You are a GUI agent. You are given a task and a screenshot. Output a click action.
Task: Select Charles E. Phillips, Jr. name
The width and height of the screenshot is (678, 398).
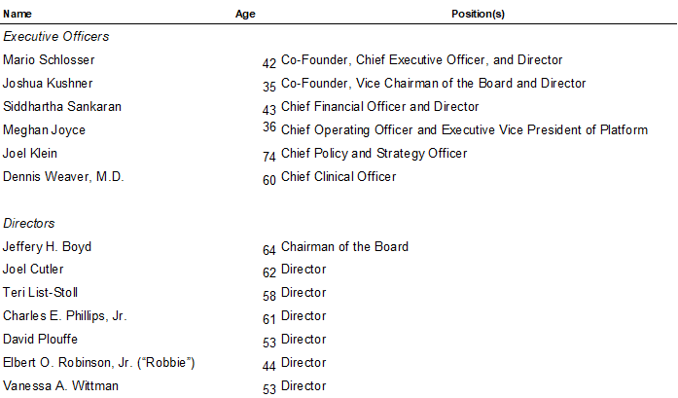pos(65,316)
